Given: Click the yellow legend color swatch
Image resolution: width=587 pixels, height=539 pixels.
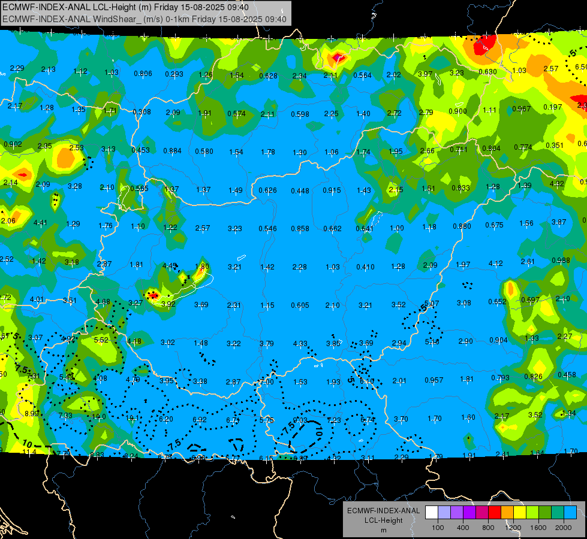Looking at the screenshot, I should pos(520,513).
